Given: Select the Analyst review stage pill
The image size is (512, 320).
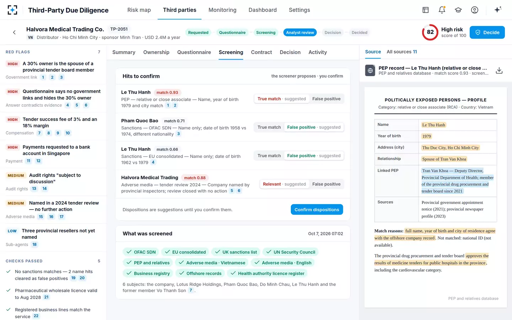Looking at the screenshot, I should pos(300,32).
